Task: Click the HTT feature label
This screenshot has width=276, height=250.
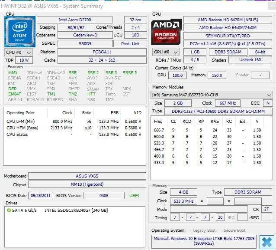Action: [x=91, y=94]
